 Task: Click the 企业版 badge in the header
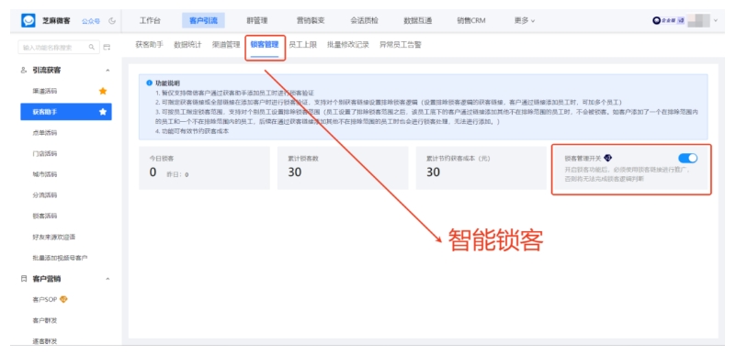click(x=668, y=20)
